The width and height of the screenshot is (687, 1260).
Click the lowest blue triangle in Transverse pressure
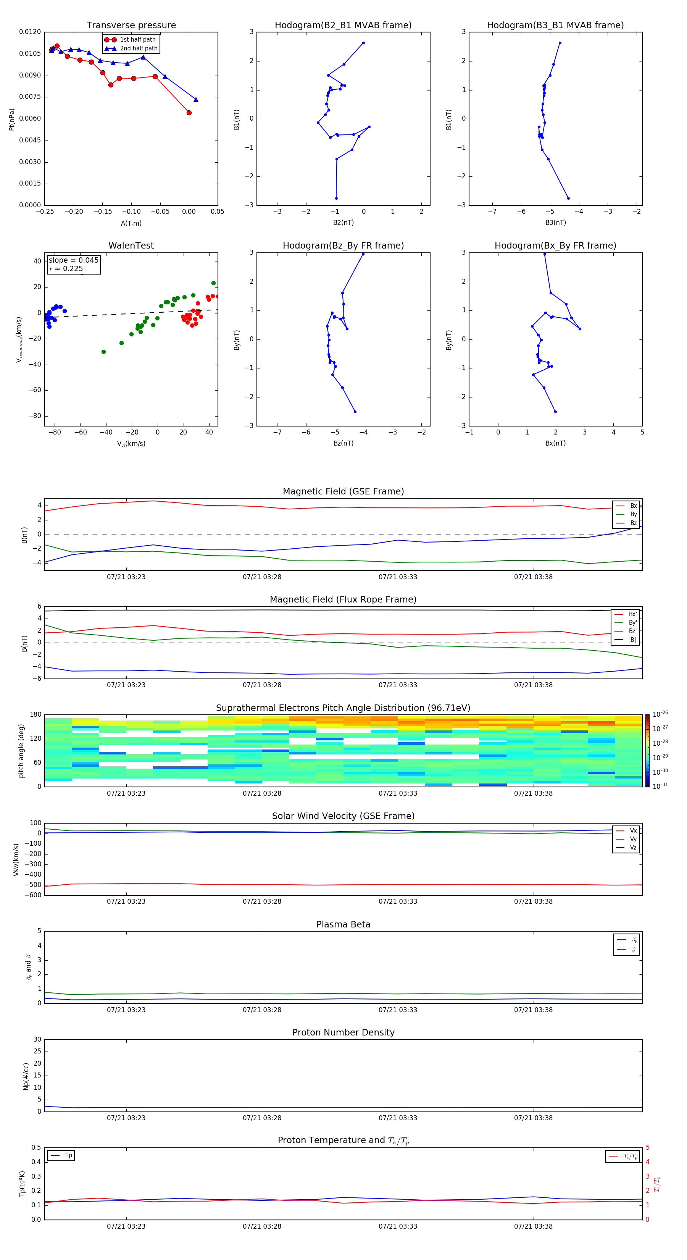(196, 99)
